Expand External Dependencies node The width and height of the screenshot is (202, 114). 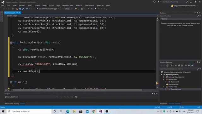(164, 77)
